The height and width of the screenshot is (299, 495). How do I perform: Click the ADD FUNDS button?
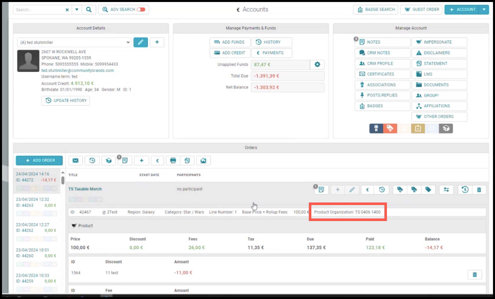(x=230, y=42)
